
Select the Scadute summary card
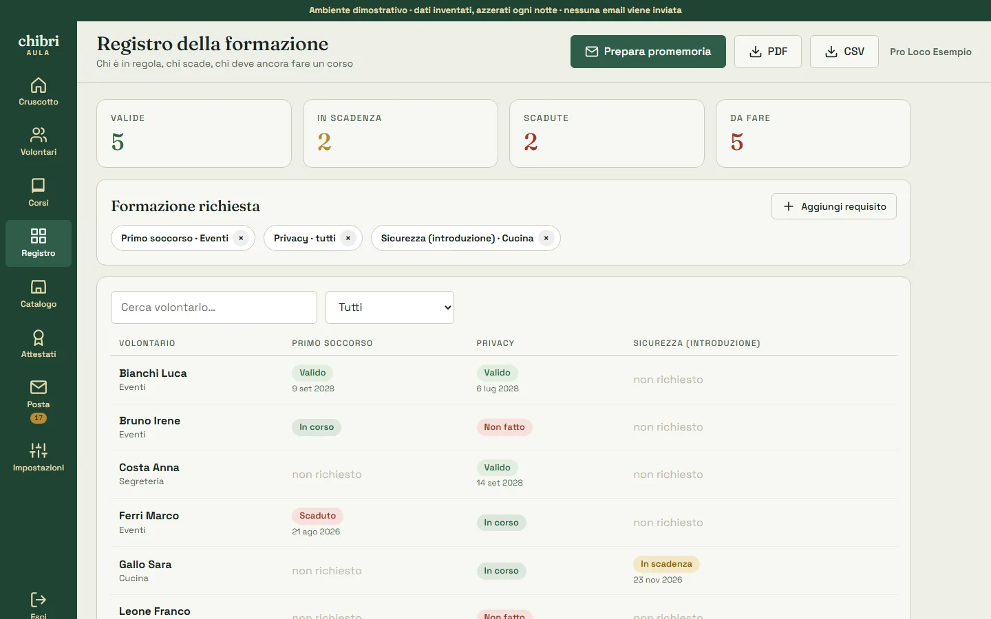point(607,133)
